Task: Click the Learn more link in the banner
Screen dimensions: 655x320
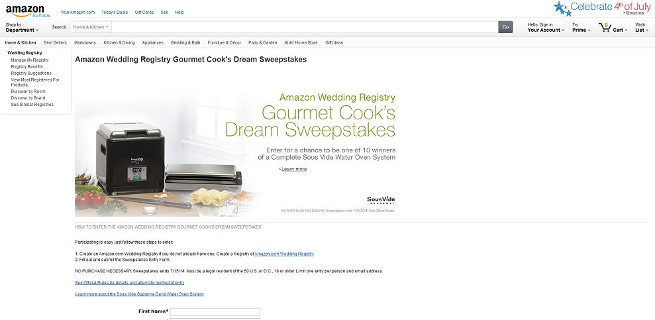Action: [294, 169]
